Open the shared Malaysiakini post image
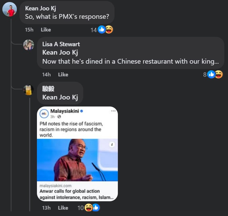This screenshot has width=228, height=216. point(77,160)
